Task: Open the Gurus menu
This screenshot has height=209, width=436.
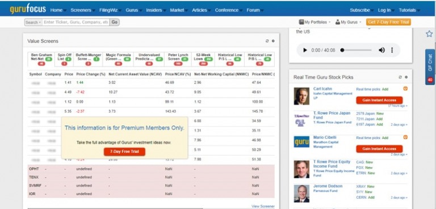Action: pos(133,10)
